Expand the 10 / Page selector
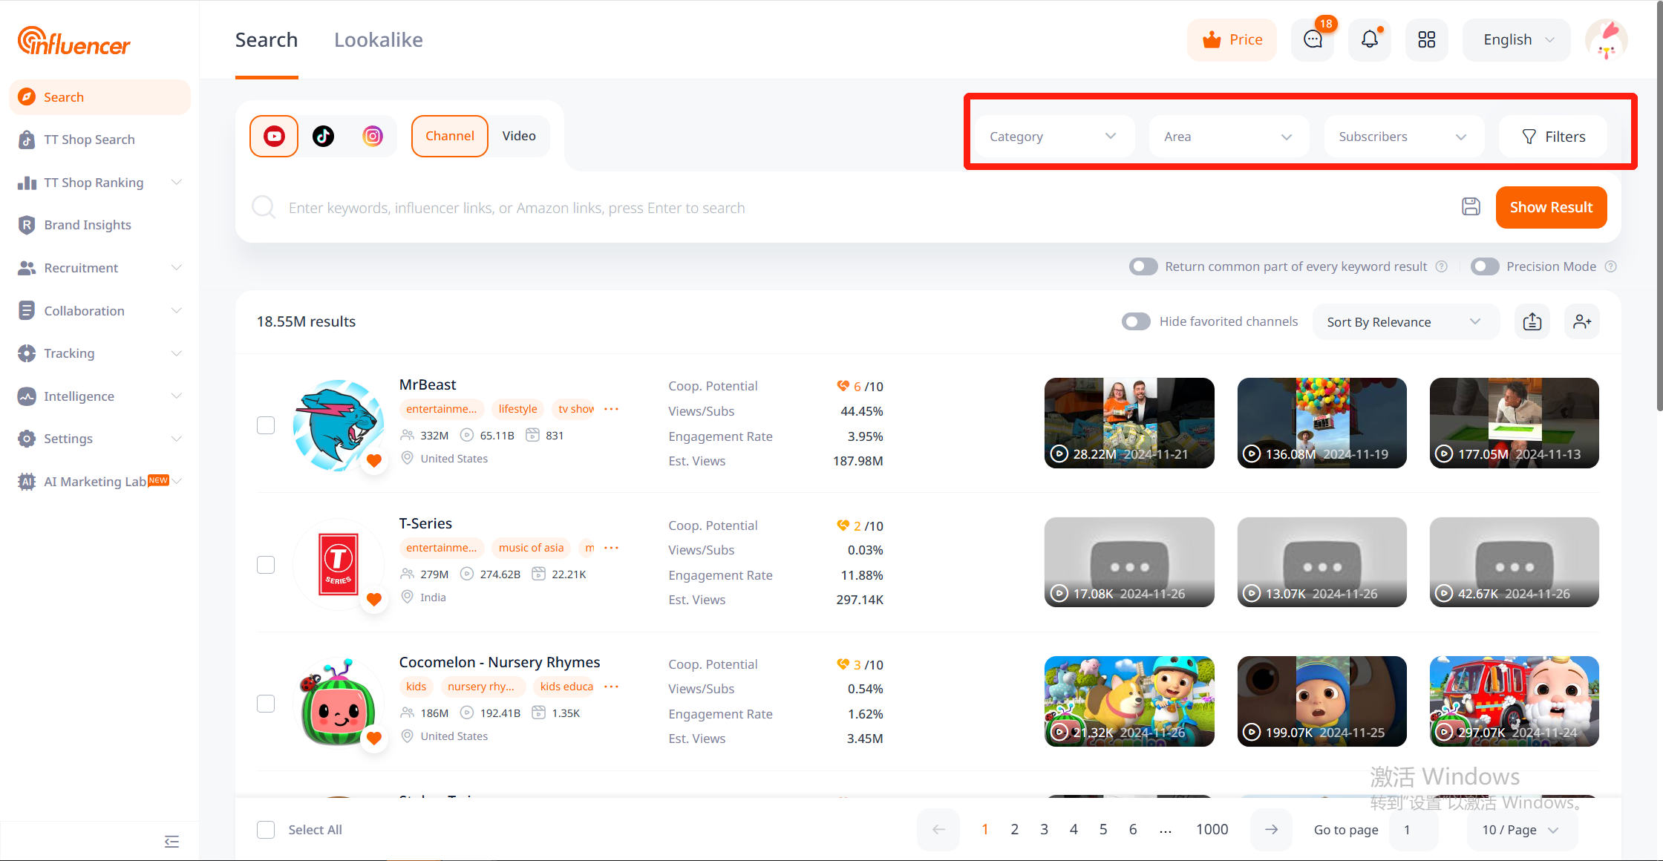The image size is (1663, 861). pyautogui.click(x=1520, y=830)
